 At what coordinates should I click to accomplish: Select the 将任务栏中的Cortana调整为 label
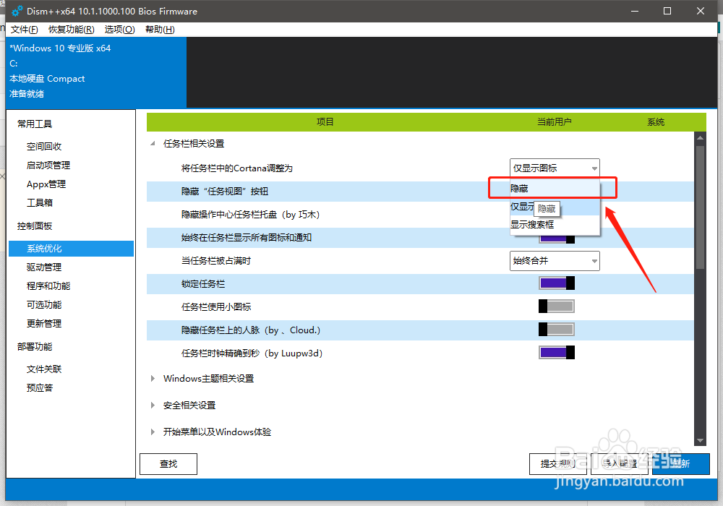[237, 168]
